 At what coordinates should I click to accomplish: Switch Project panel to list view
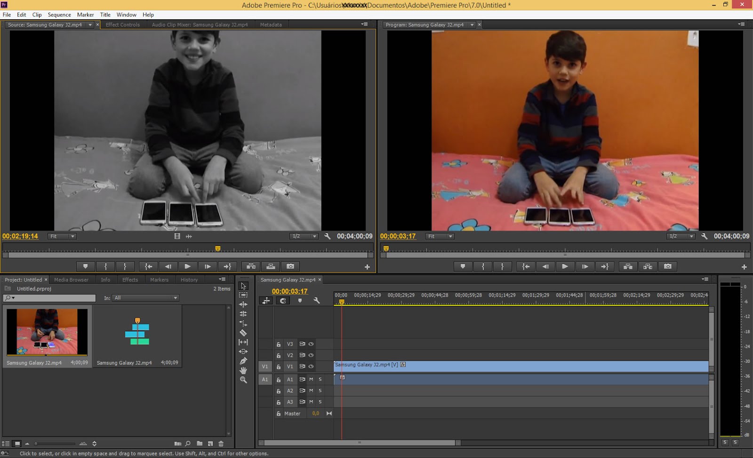[6, 443]
